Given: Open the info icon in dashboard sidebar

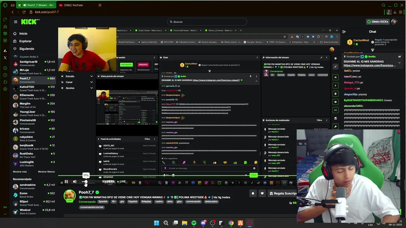Looking at the screenshot, I should click(335, 58).
